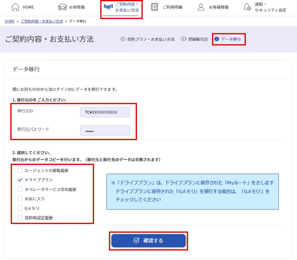Screen dimensions: 297x260
Task: Click the person icon for お客様情報
Action: (201, 7)
